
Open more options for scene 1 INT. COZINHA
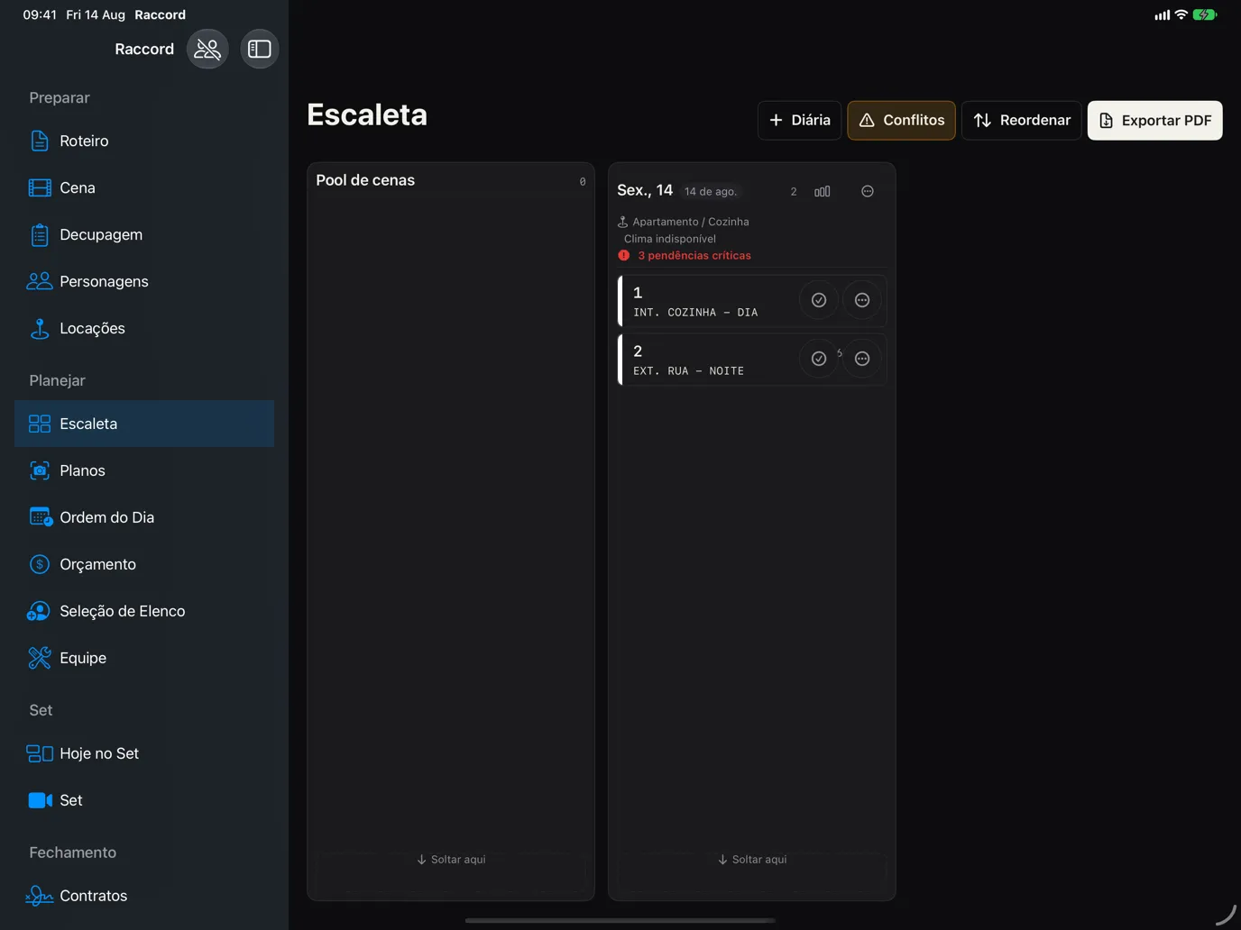[862, 300]
